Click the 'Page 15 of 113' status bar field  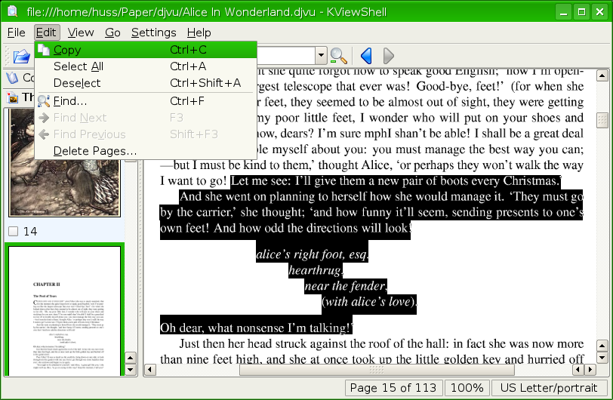[393, 388]
